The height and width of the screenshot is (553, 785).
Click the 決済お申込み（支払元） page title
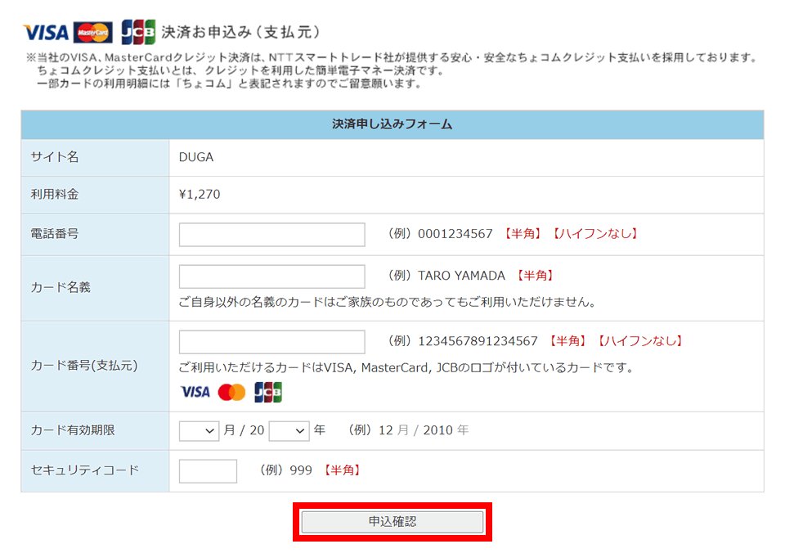(x=240, y=33)
